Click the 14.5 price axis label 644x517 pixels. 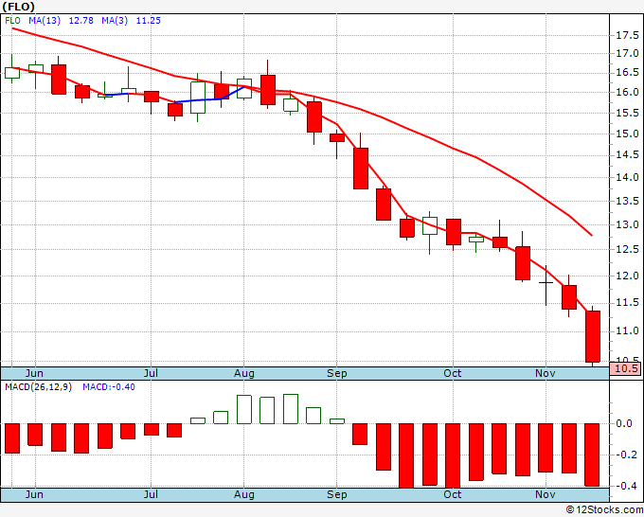pyautogui.click(x=627, y=154)
